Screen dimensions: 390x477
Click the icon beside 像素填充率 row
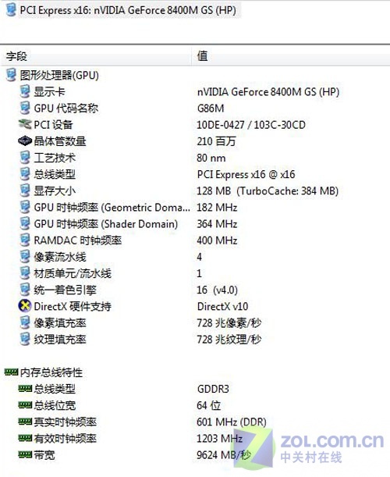(25, 322)
